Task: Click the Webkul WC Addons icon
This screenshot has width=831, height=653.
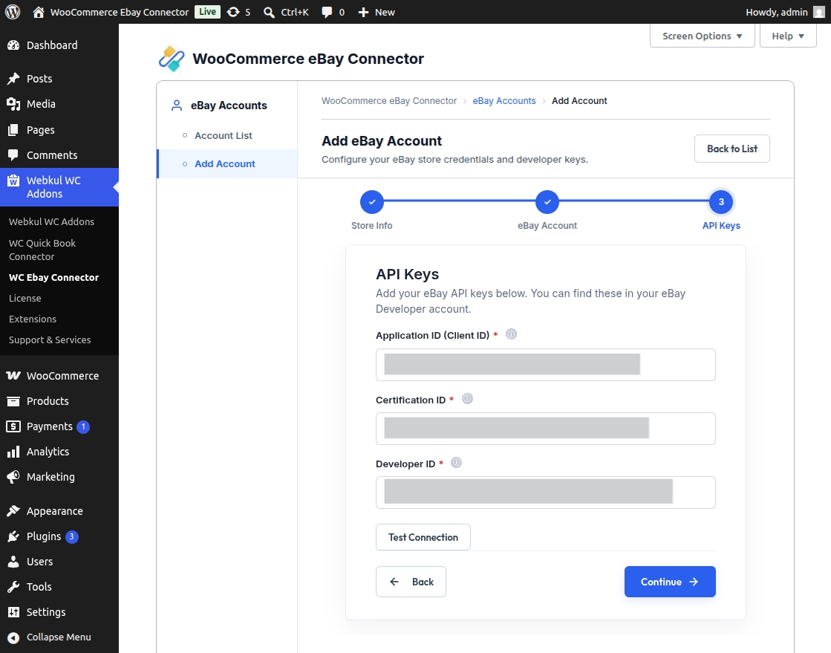Action: (x=13, y=181)
